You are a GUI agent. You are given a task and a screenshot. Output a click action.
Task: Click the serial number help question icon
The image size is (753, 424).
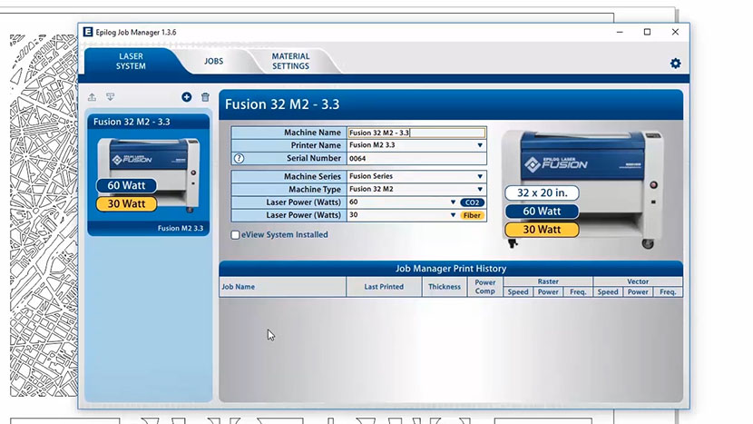tap(239, 158)
